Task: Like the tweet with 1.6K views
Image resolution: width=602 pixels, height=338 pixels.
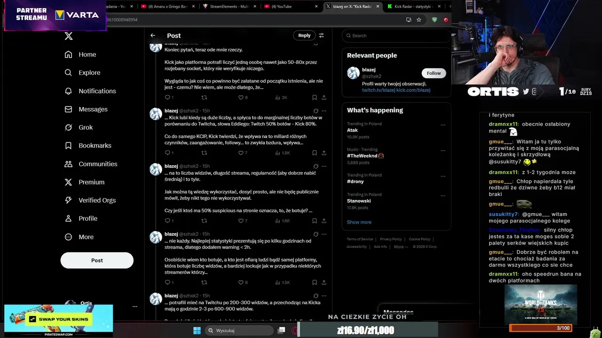Action: [241, 221]
